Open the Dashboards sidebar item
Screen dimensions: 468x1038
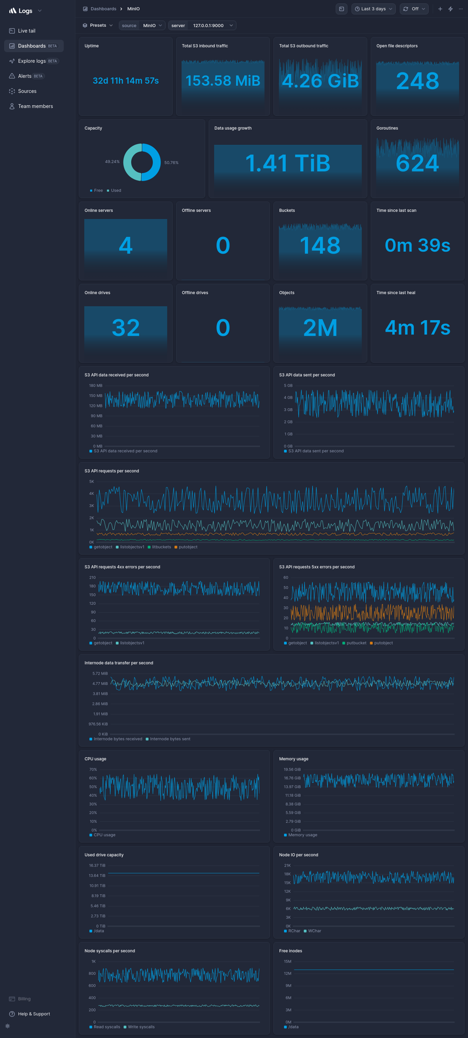click(34, 46)
